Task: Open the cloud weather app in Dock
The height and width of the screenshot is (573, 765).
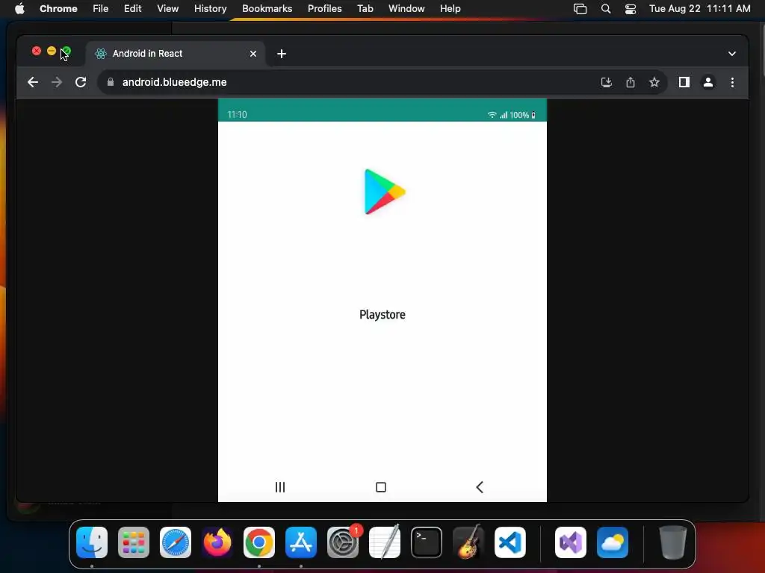Action: [613, 542]
